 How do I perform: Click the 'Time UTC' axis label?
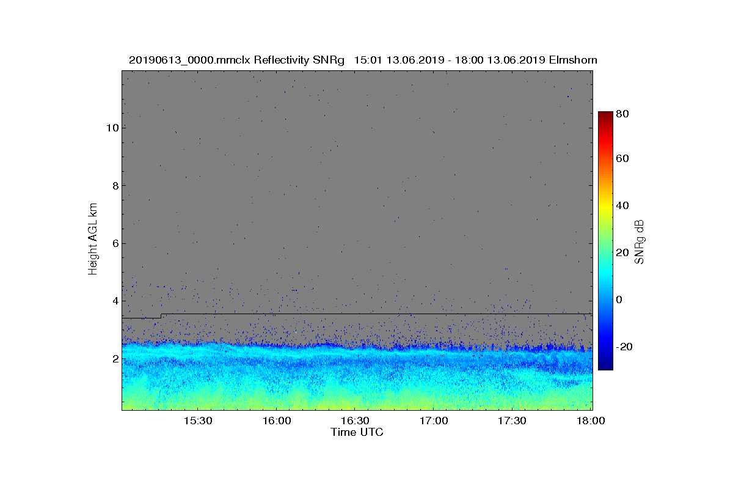(357, 432)
